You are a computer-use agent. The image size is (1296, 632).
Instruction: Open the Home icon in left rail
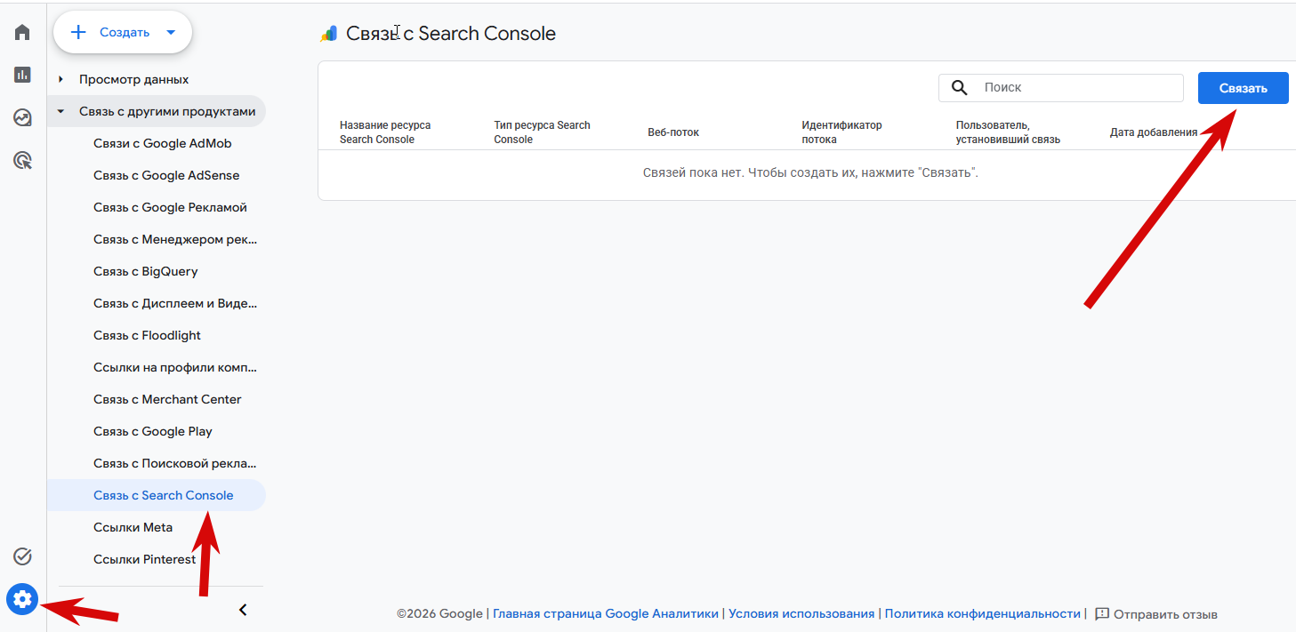pyautogui.click(x=23, y=33)
